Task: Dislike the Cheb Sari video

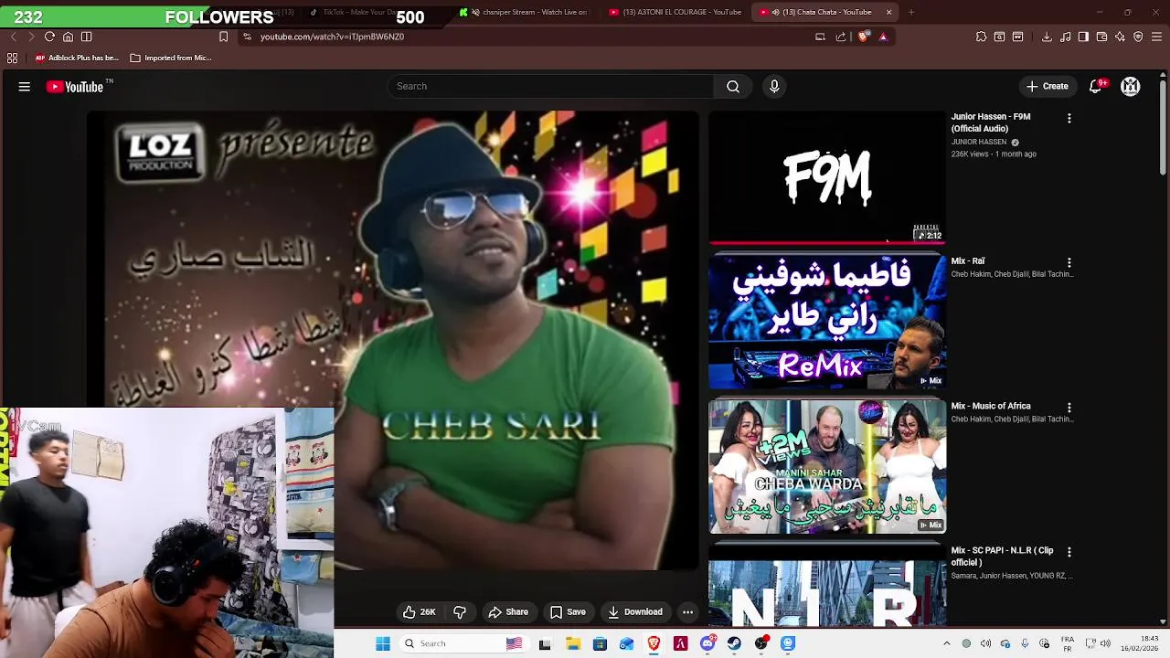Action: pyautogui.click(x=460, y=612)
